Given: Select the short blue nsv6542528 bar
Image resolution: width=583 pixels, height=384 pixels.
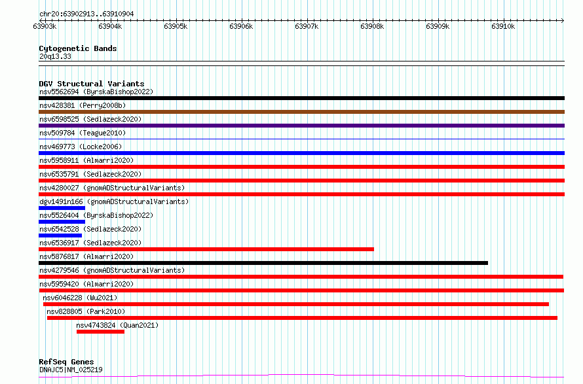Looking at the screenshot, I should tap(60, 236).
